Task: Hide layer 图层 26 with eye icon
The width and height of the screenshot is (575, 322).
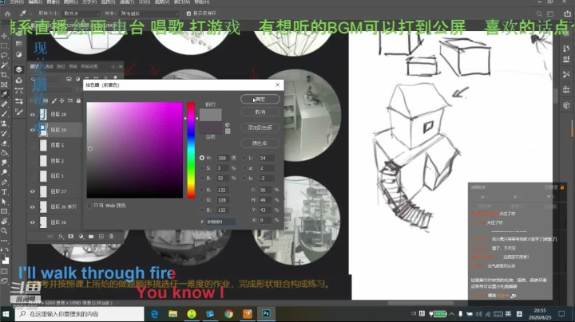Action: [x=32, y=222]
